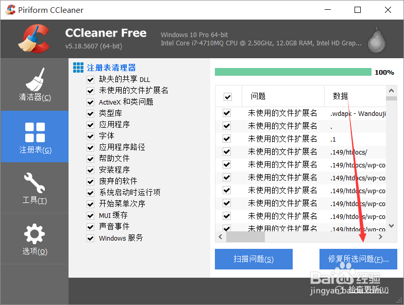Toggle the MUI 缓存 checkbox

[x=91, y=215]
